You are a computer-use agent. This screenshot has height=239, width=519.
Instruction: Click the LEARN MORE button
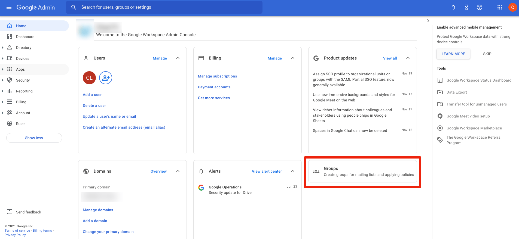click(453, 54)
